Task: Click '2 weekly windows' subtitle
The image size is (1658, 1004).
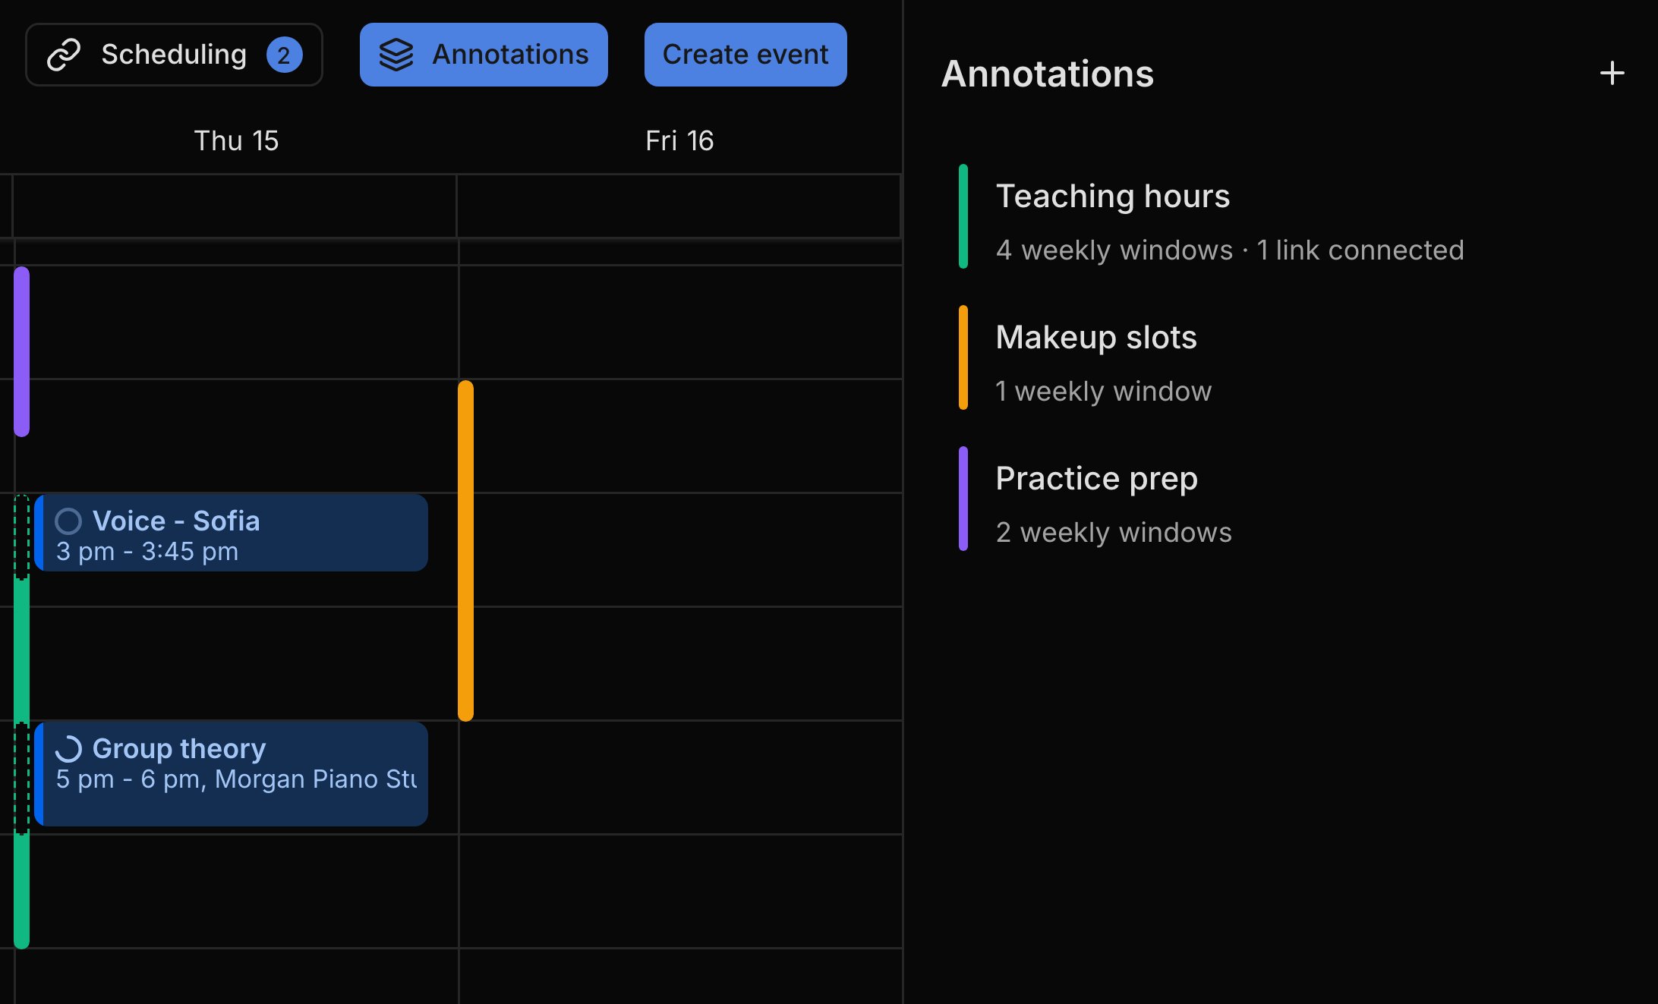Action: click(x=1114, y=532)
